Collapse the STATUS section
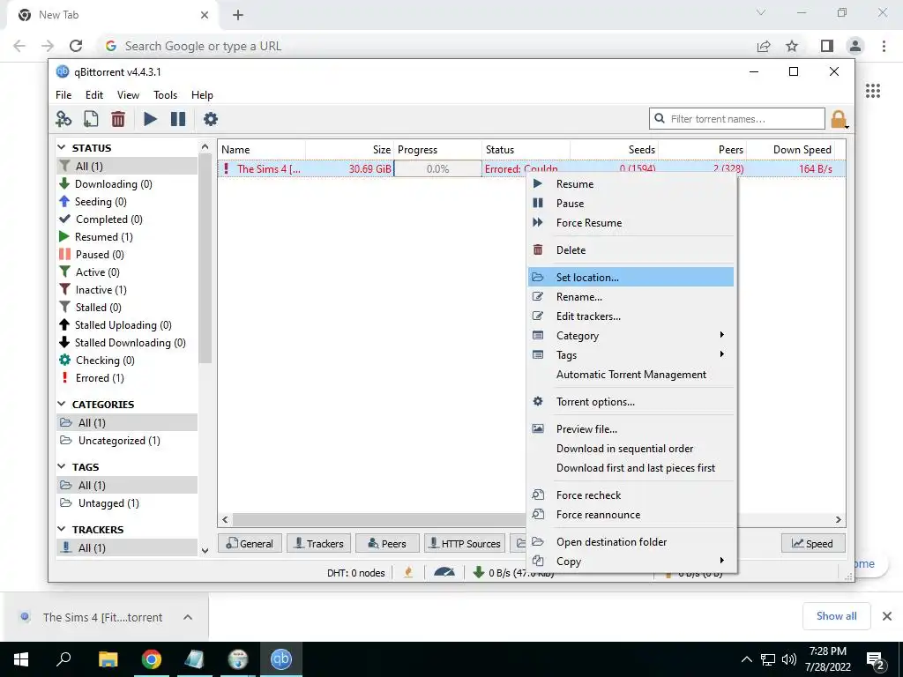This screenshot has height=677, width=903. click(63, 148)
